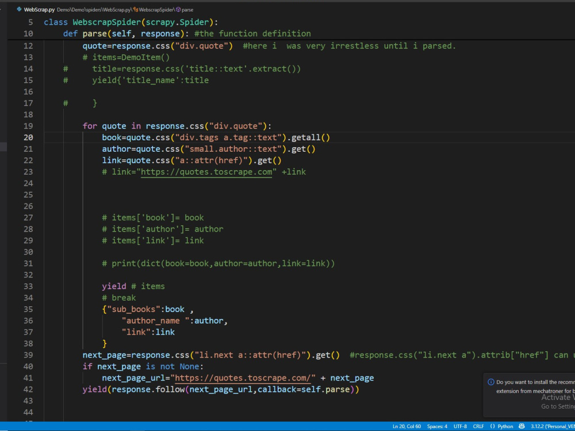Click sticky header def parse line

(187, 34)
